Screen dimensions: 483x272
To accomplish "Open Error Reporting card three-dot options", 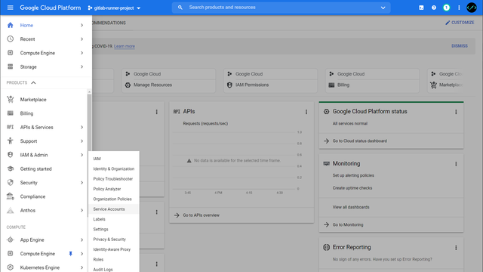I will 456,248.
